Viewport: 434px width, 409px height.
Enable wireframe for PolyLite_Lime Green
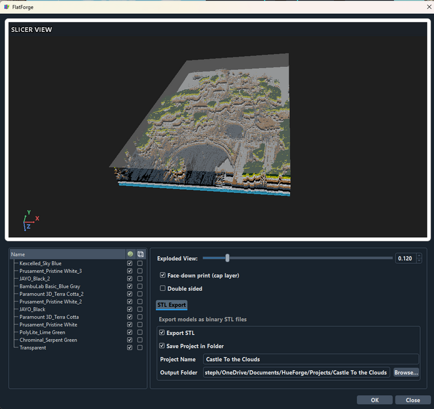(x=140, y=333)
